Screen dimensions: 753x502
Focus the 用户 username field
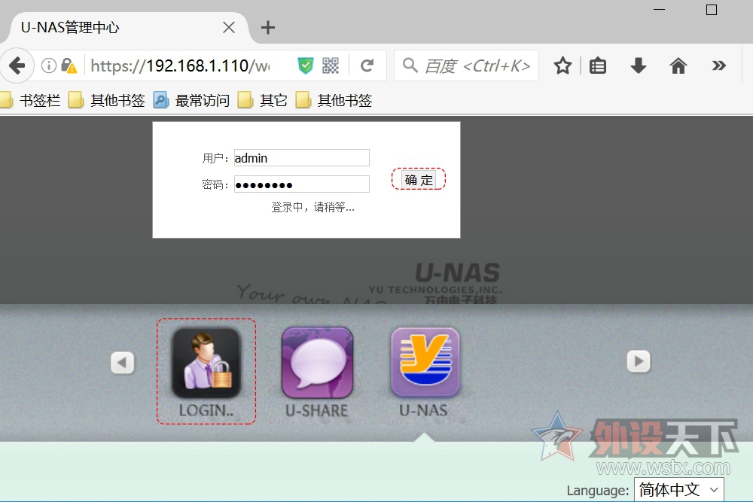302,157
